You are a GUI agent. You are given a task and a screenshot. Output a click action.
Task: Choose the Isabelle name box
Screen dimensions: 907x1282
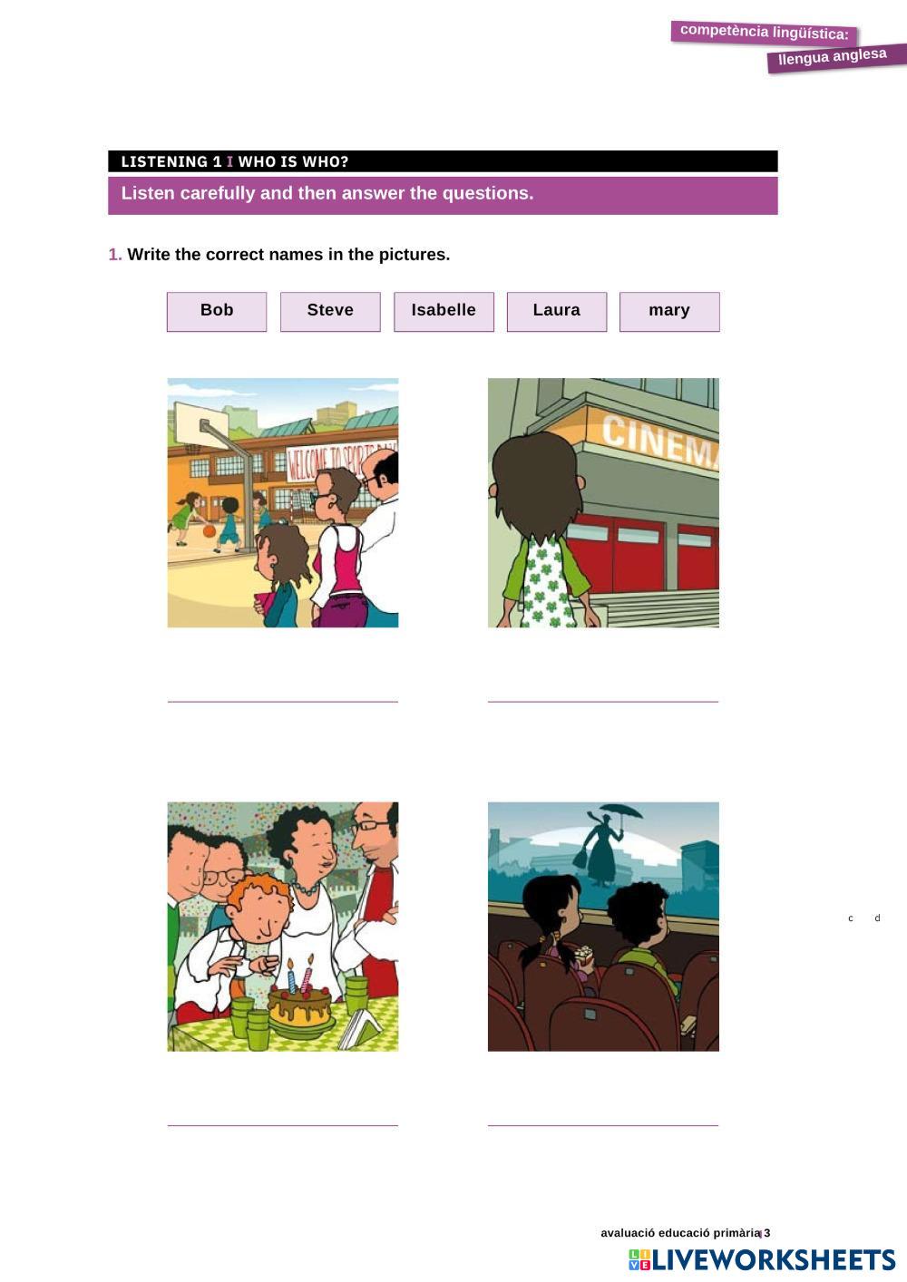(444, 311)
